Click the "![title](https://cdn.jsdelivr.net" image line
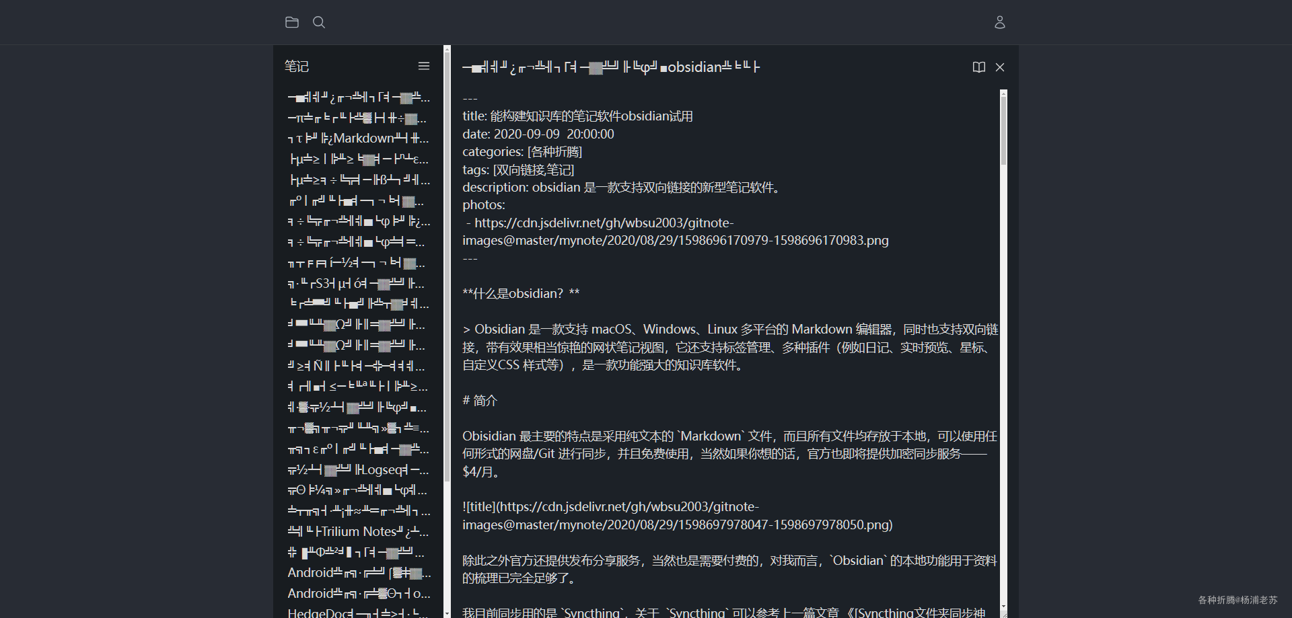The height and width of the screenshot is (618, 1292). (678, 516)
